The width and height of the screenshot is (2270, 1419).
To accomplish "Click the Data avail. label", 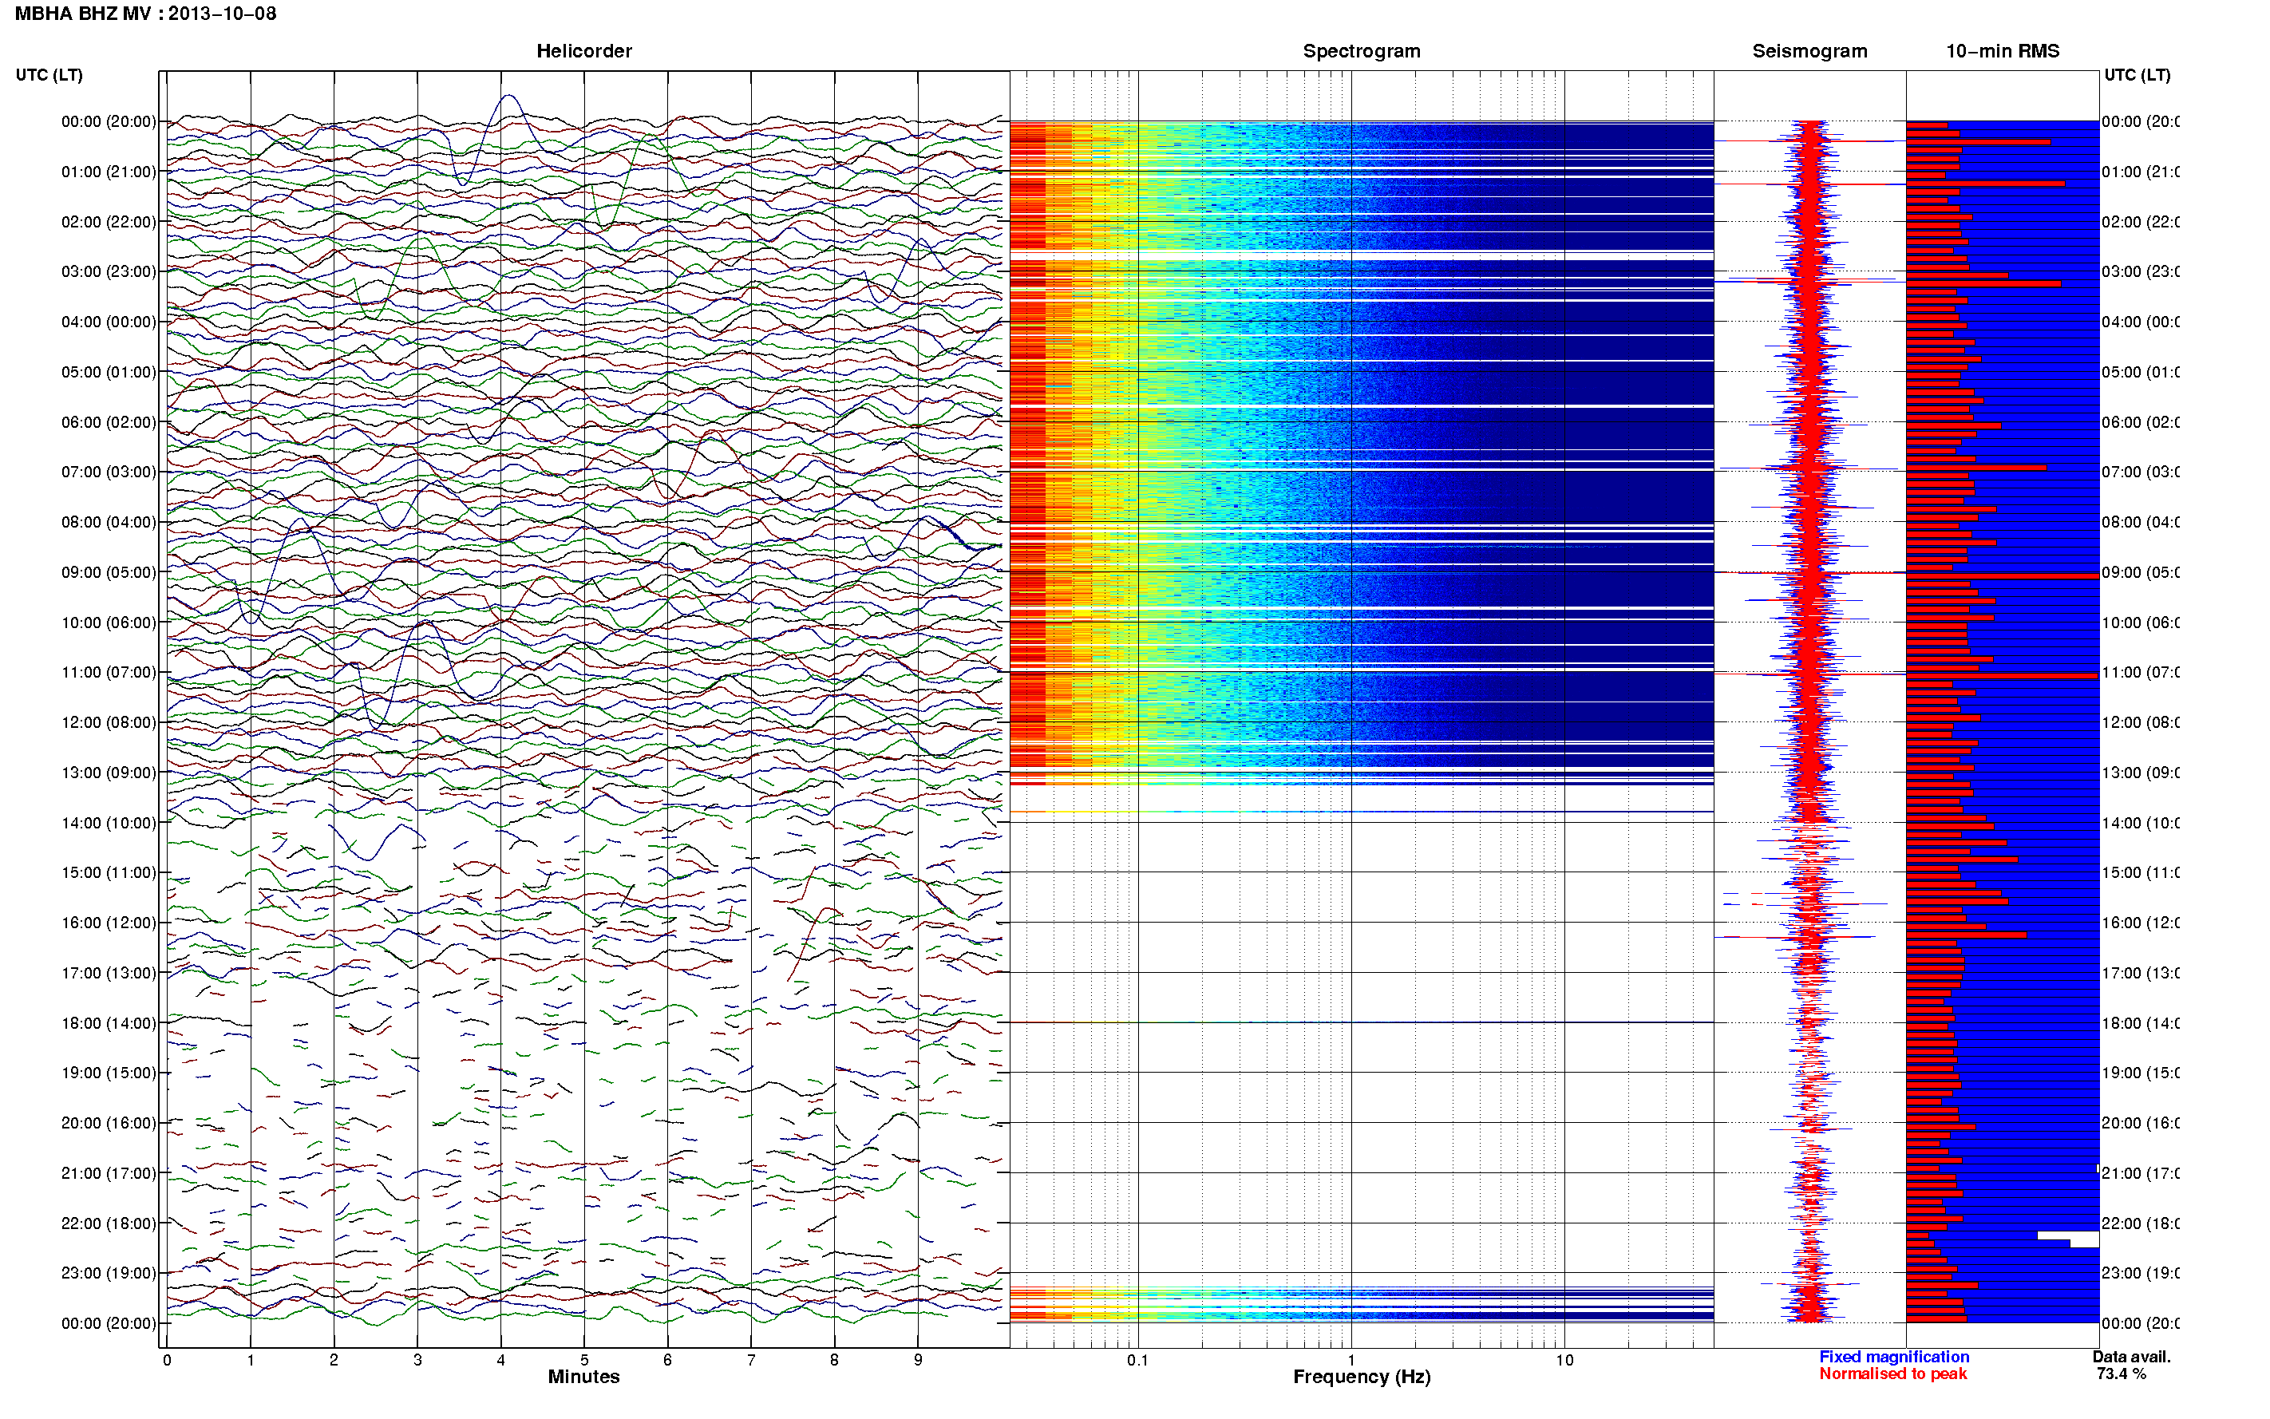I will [x=2131, y=1356].
